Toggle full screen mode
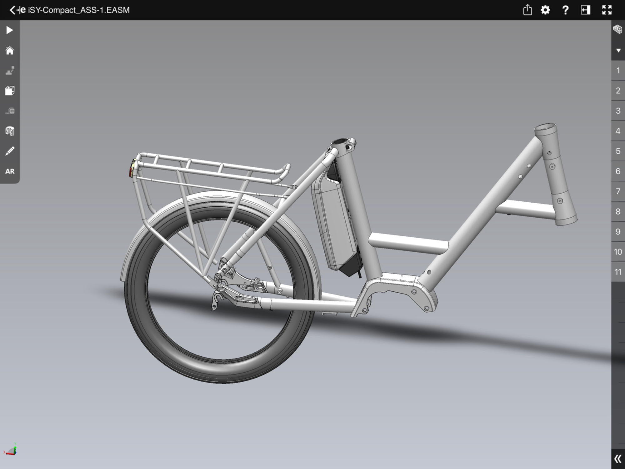 [x=607, y=10]
